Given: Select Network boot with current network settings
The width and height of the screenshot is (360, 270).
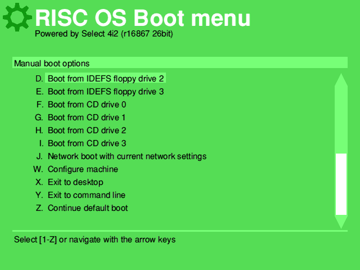Looking at the screenshot, I should 127,156.
